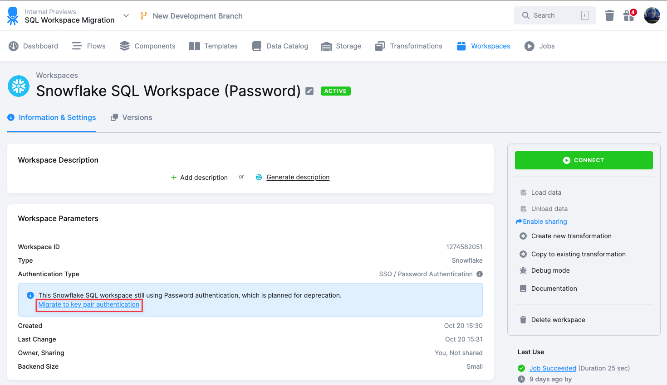Open the trash bin in header
The width and height of the screenshot is (667, 385).
tap(609, 16)
